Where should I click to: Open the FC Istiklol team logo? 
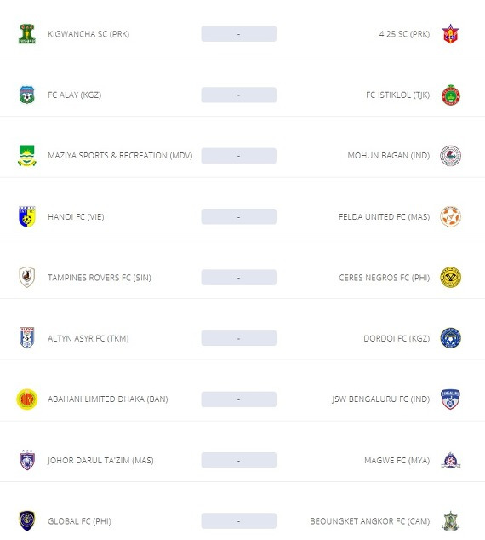[x=451, y=95]
